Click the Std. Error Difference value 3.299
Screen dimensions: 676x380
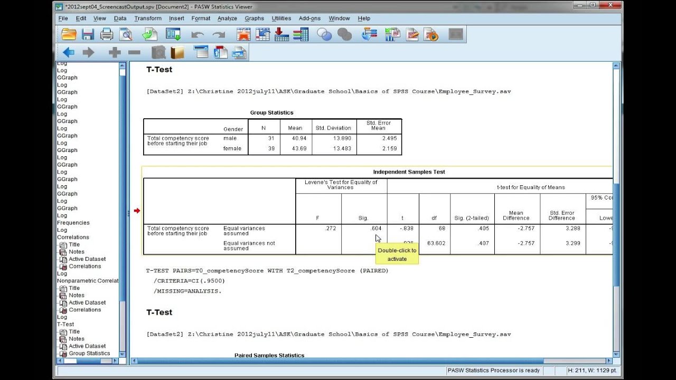tap(572, 243)
